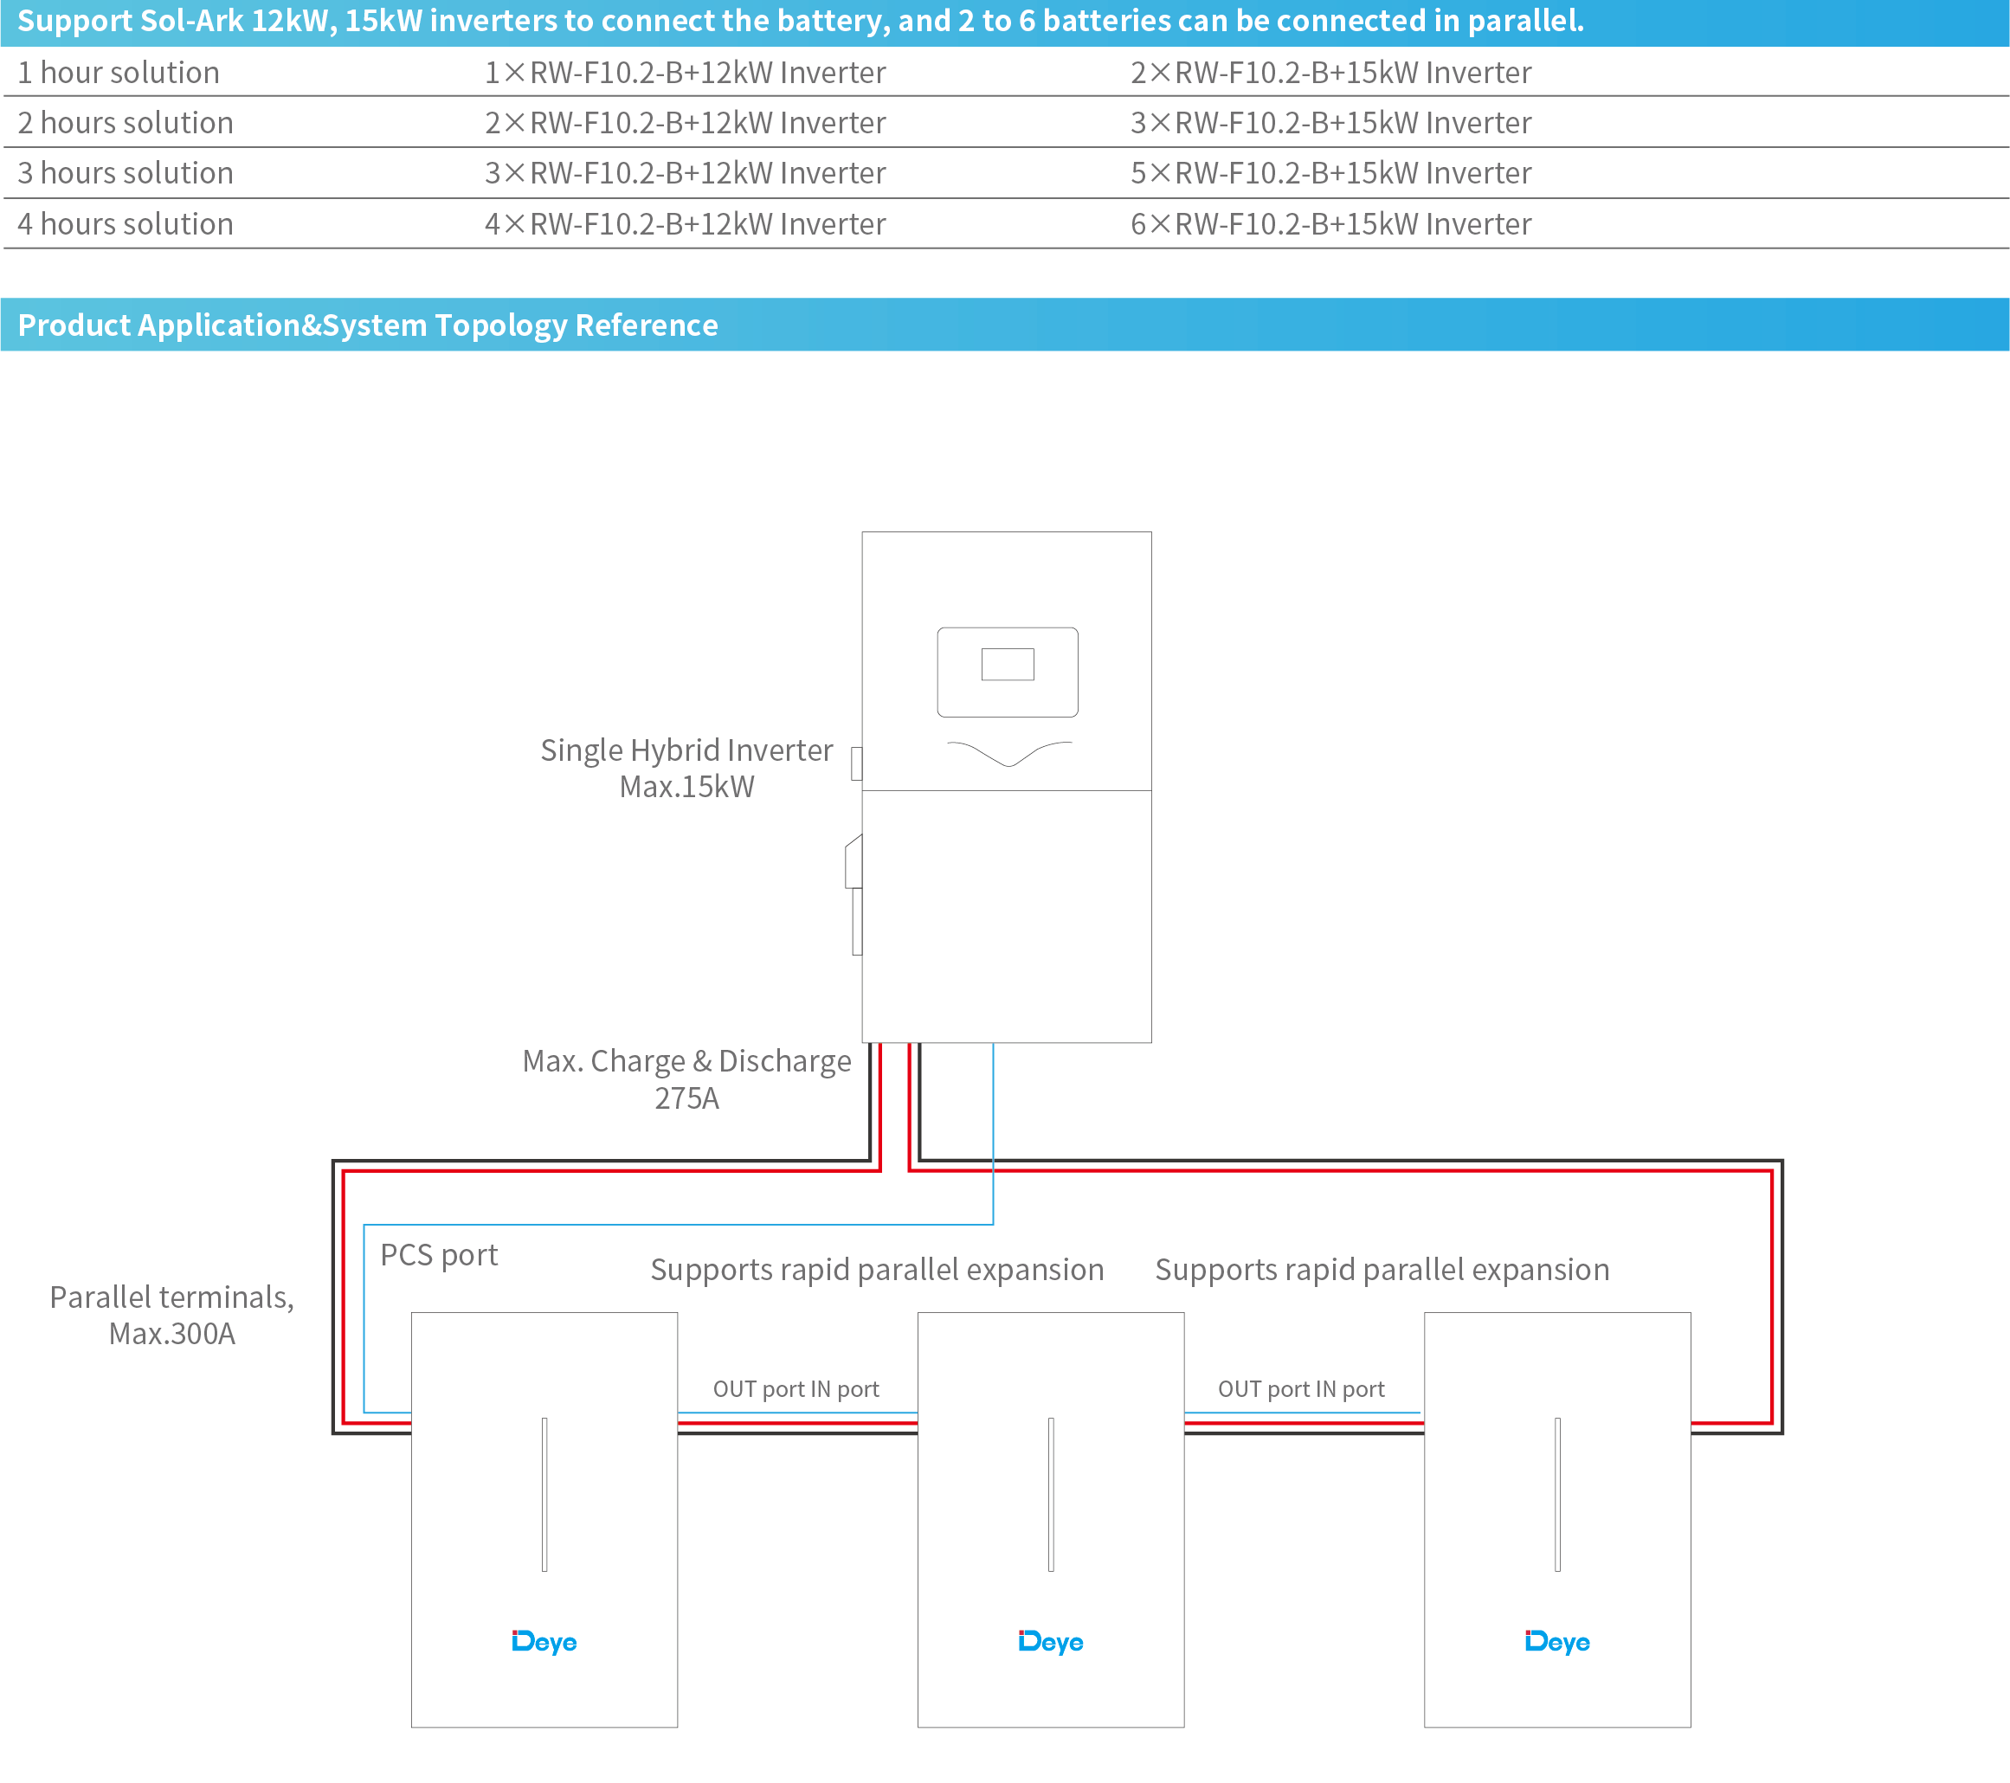Click the left battery vertical LED strip
The image size is (2010, 1783).
[544, 1494]
